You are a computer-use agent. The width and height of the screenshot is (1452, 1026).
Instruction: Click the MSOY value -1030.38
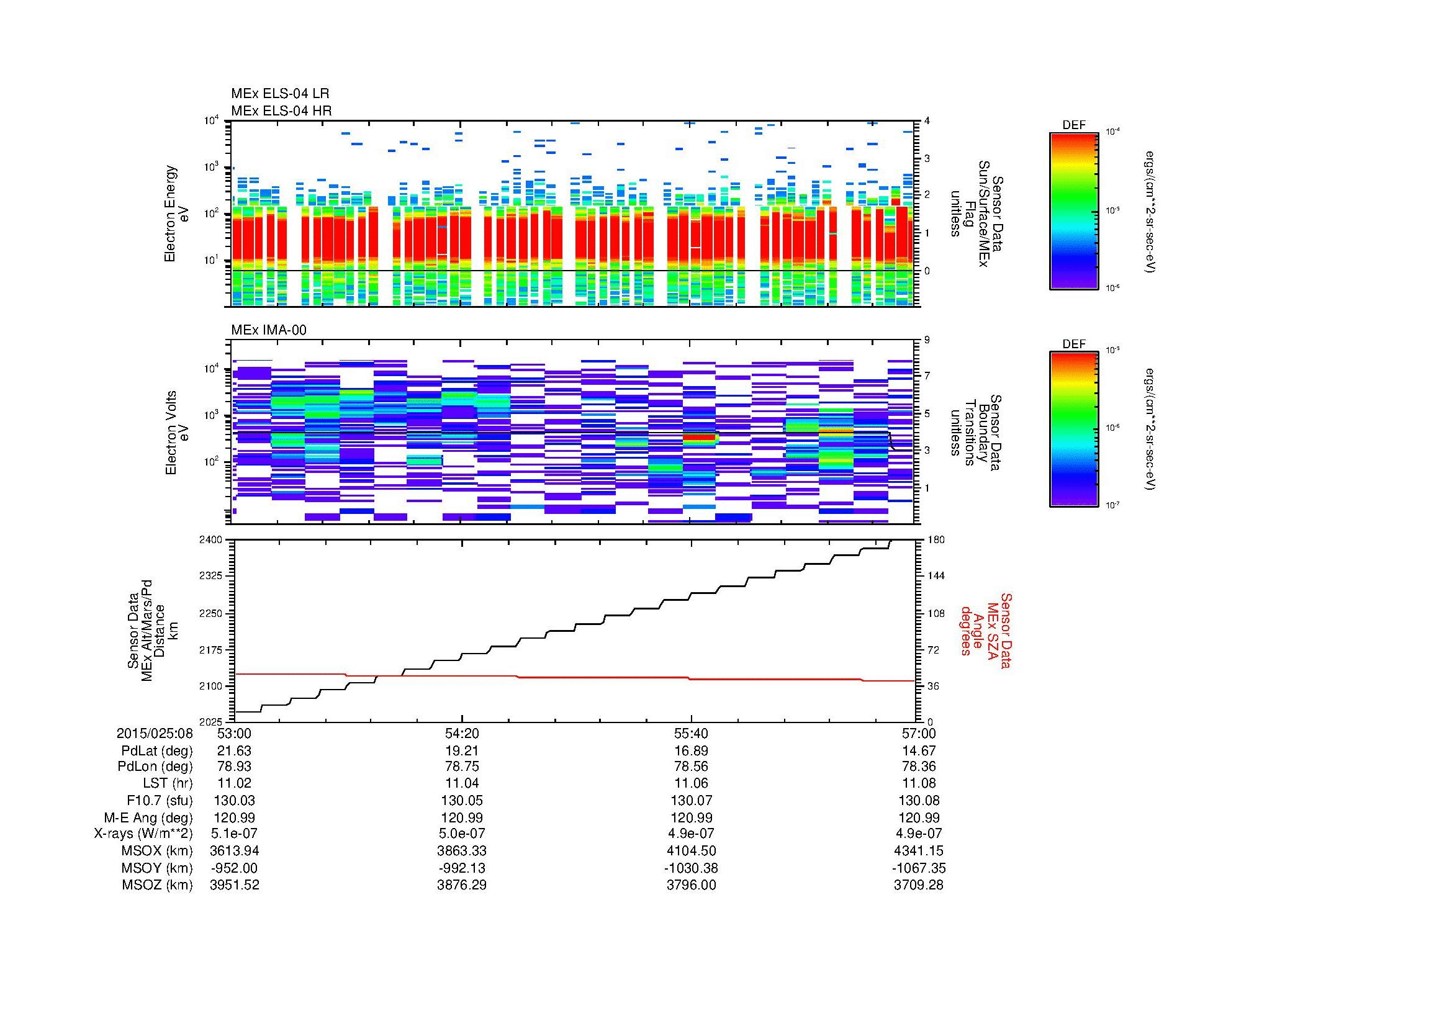[x=691, y=868]
